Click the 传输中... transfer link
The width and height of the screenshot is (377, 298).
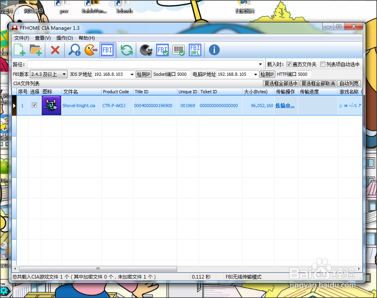point(285,106)
